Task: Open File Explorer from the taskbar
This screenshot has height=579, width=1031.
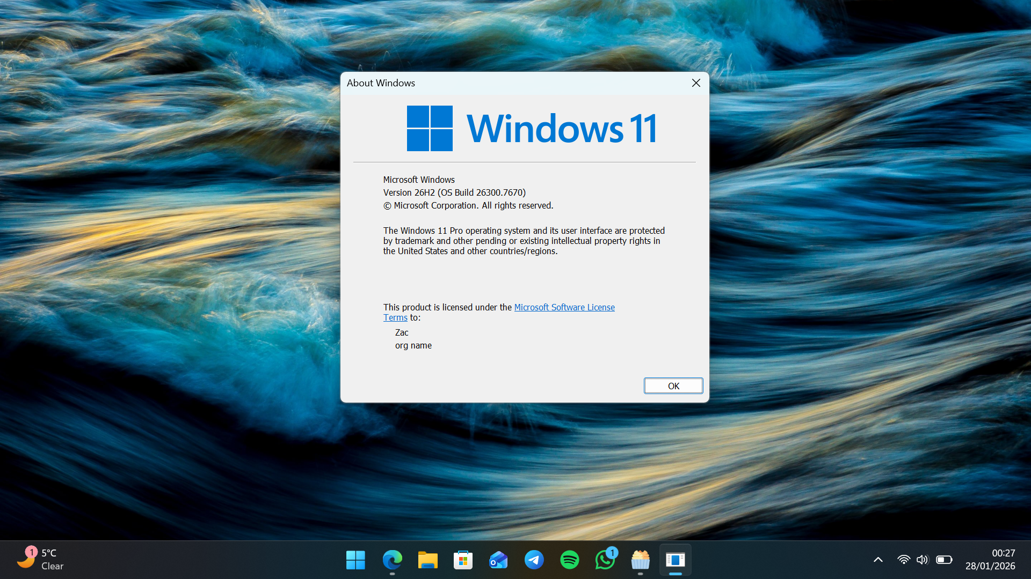Action: click(428, 559)
